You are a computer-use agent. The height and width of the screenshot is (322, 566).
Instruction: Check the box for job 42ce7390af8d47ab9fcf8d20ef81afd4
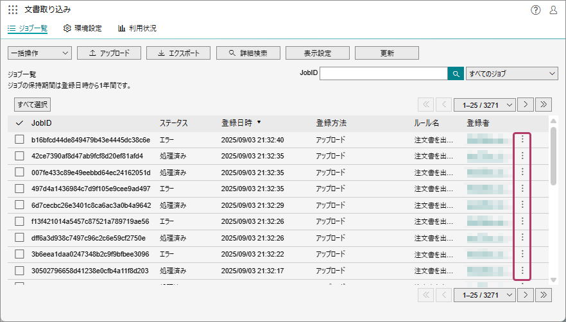click(19, 156)
